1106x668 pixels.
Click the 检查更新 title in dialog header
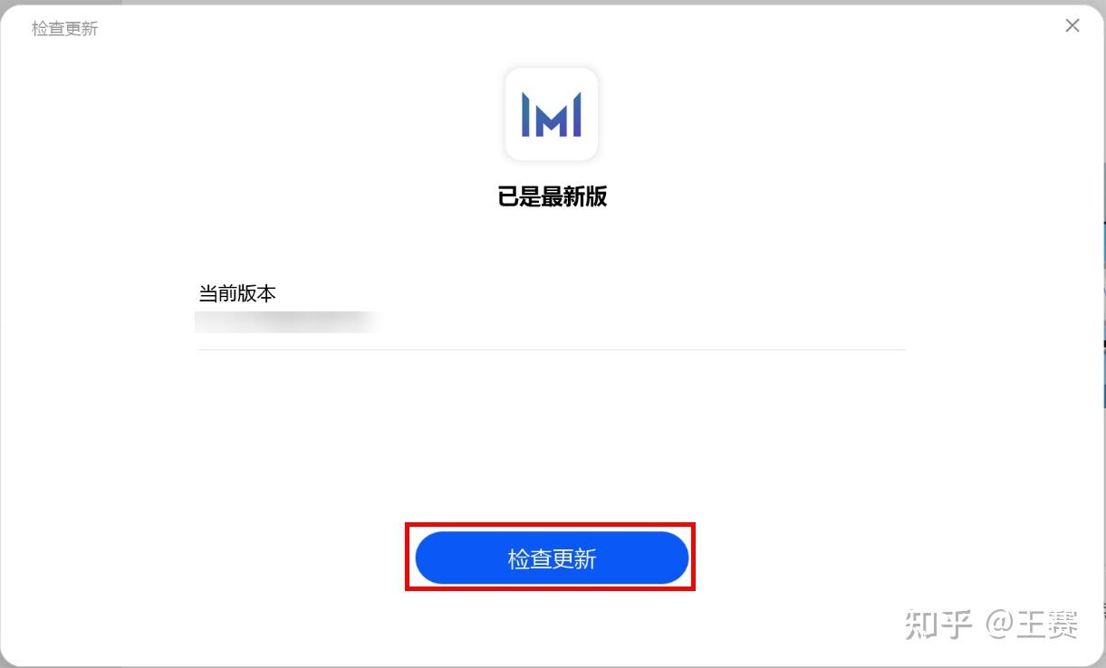click(x=64, y=29)
